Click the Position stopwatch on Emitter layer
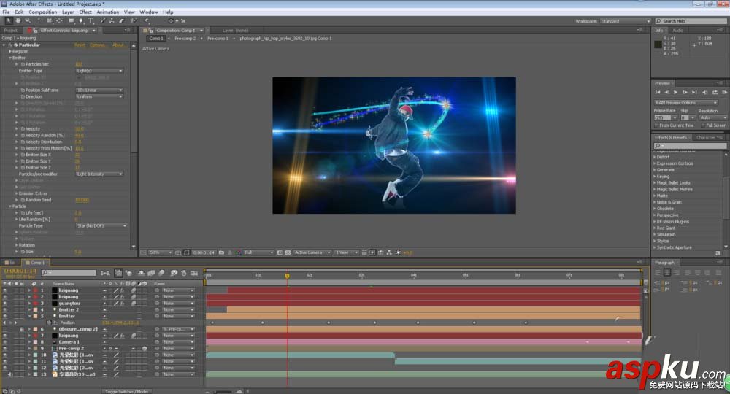The height and width of the screenshot is (394, 730). click(x=50, y=322)
